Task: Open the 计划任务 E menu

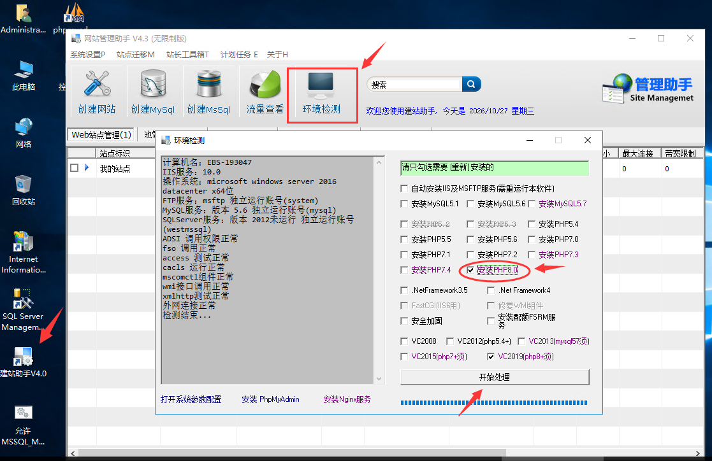Action: [239, 55]
